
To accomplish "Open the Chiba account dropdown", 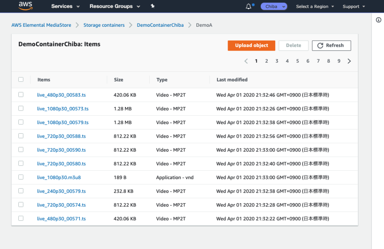I will coord(274,6).
